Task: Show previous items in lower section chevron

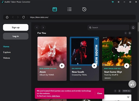Action: (115, 91)
